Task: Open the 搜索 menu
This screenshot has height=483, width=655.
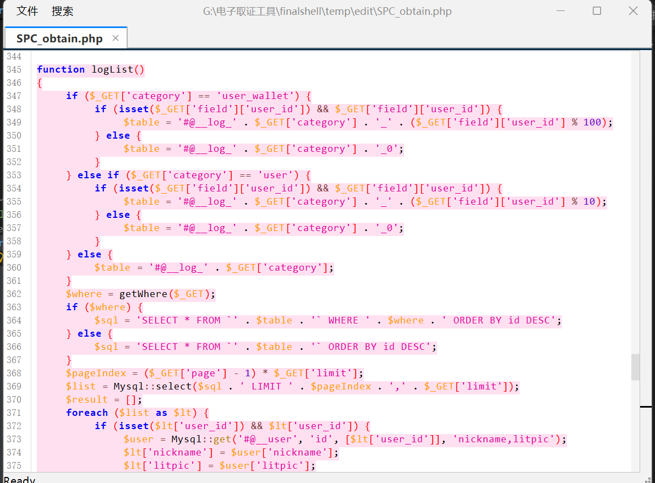Action: [62, 11]
